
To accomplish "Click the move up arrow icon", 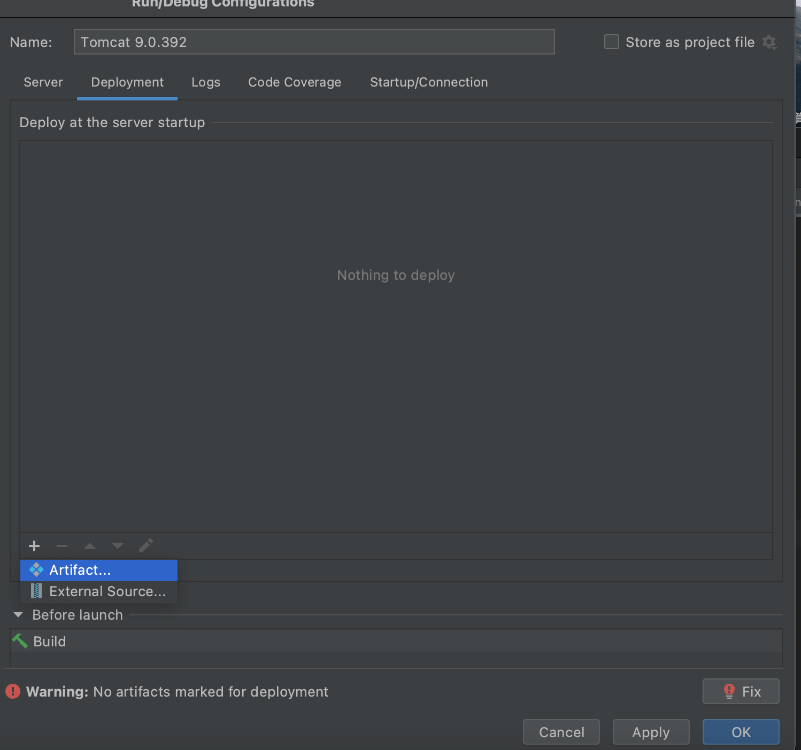I will pos(90,546).
